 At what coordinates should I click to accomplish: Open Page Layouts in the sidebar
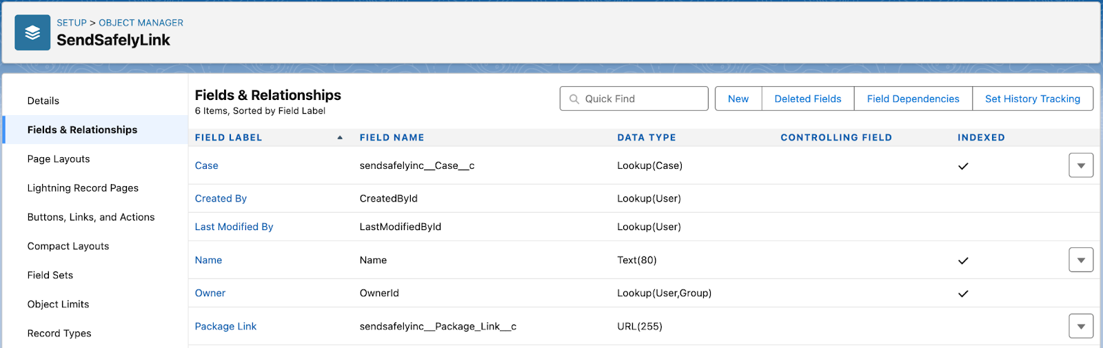click(x=59, y=158)
